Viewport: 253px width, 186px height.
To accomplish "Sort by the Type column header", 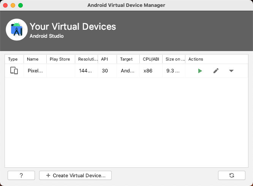I will [x=14, y=59].
